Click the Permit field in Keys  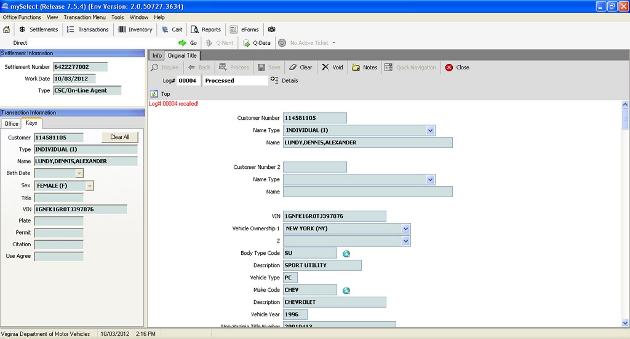[58, 233]
